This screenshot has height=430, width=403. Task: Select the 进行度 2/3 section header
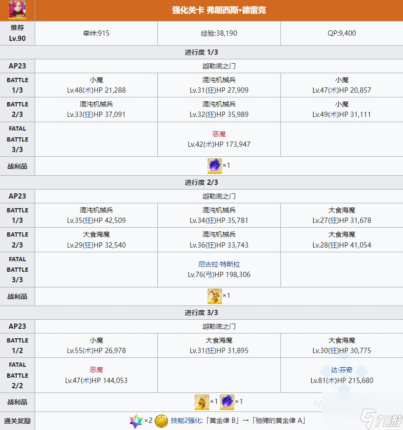(201, 182)
